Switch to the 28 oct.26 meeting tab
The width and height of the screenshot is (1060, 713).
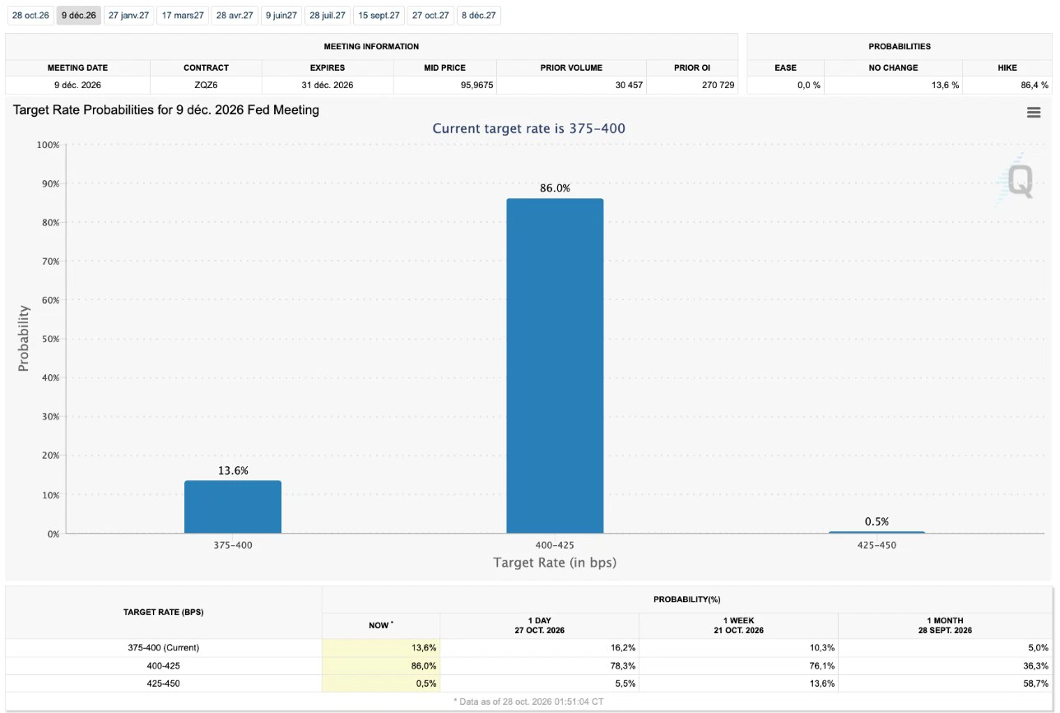click(30, 16)
